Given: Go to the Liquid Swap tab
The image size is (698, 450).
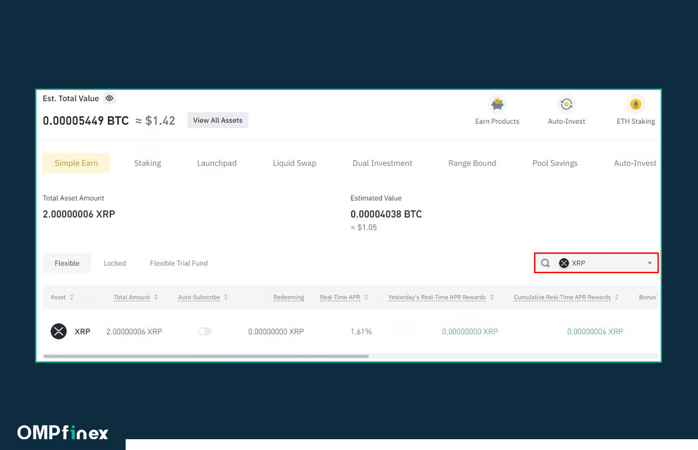Looking at the screenshot, I should pyautogui.click(x=295, y=163).
